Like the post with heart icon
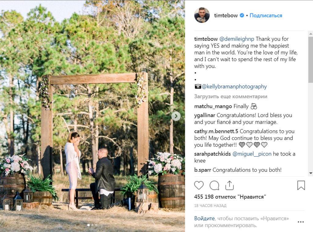Screen dimensions: 313x232 tap(199, 185)
